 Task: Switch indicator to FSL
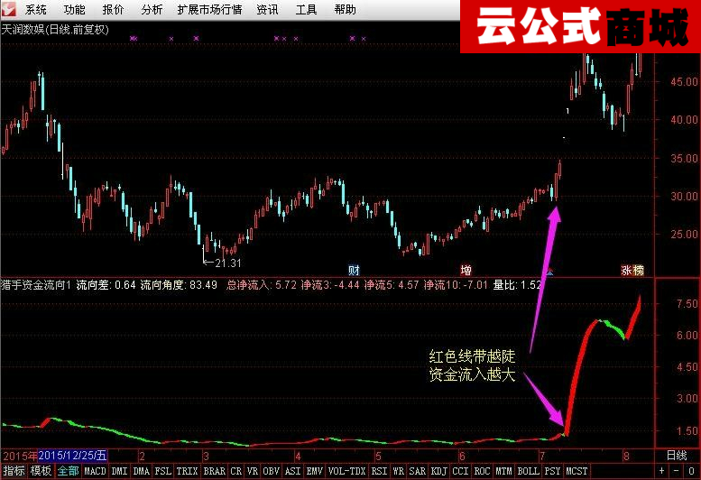162,471
